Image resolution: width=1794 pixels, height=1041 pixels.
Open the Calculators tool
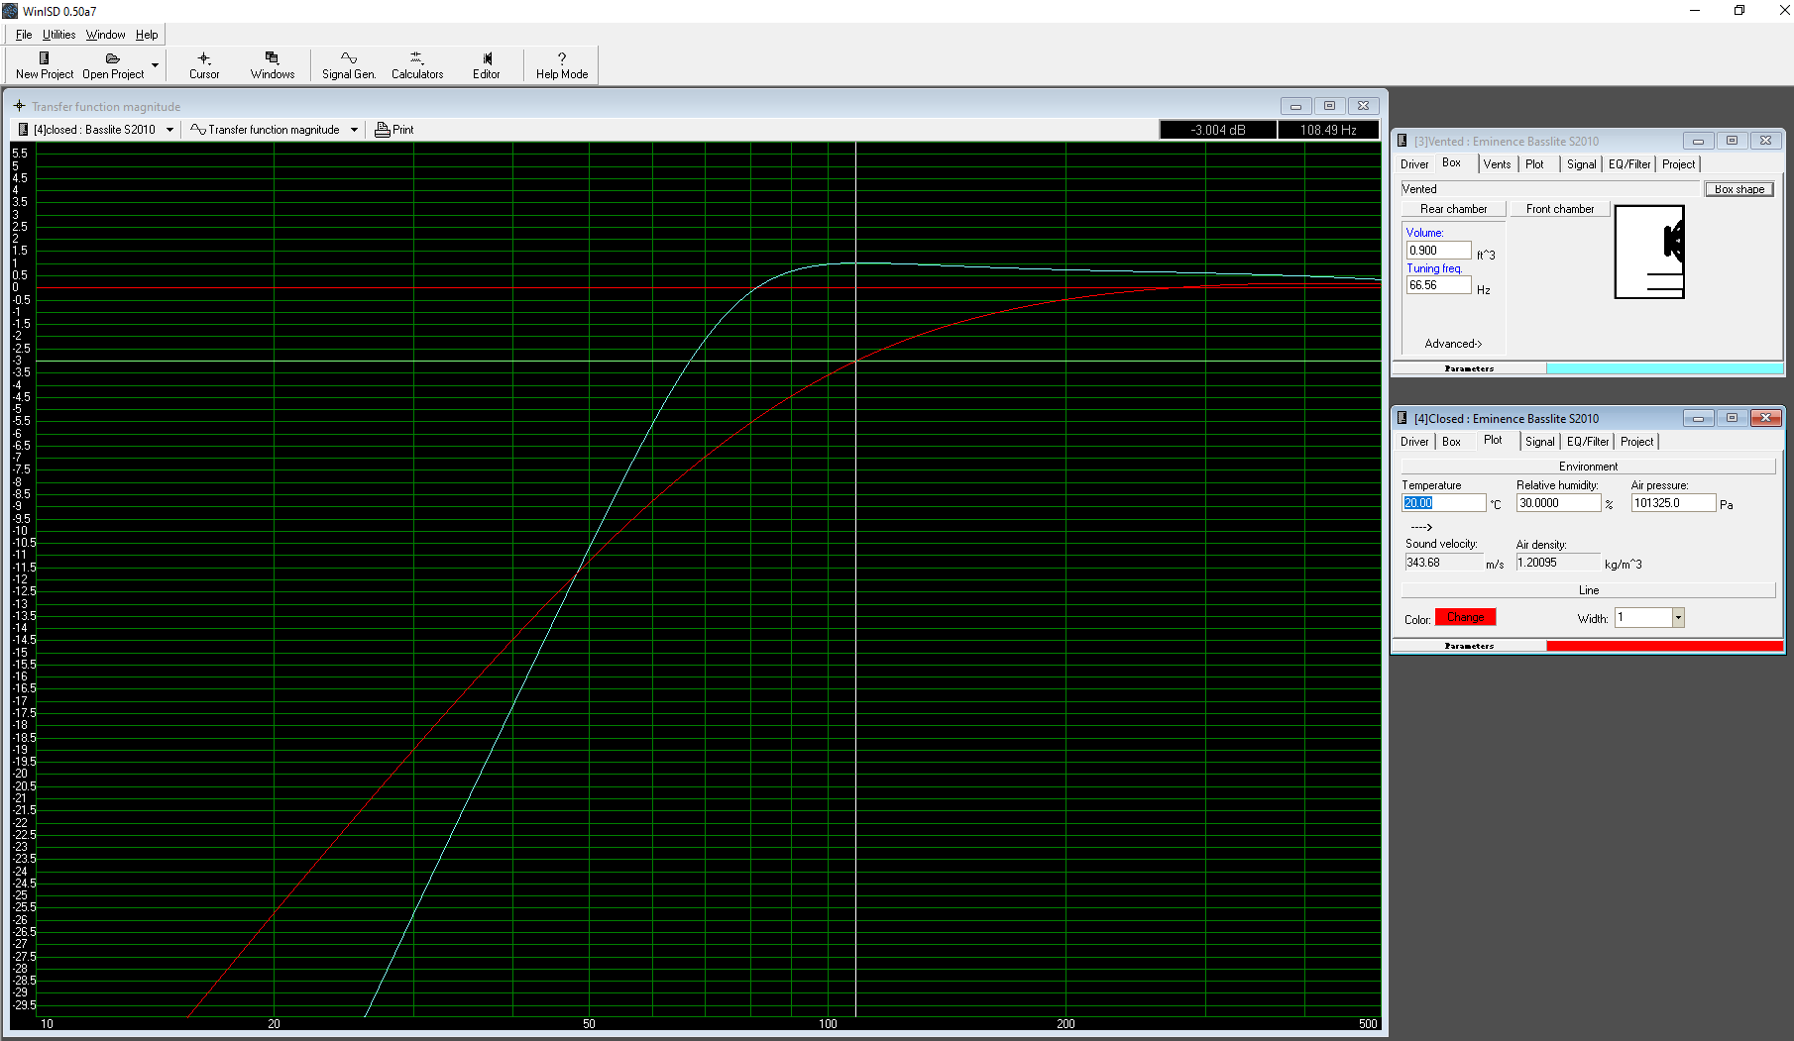coord(417,65)
